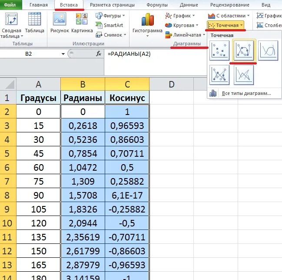Click cell A6 with value 60
282x280 pixels.
click(x=39, y=167)
